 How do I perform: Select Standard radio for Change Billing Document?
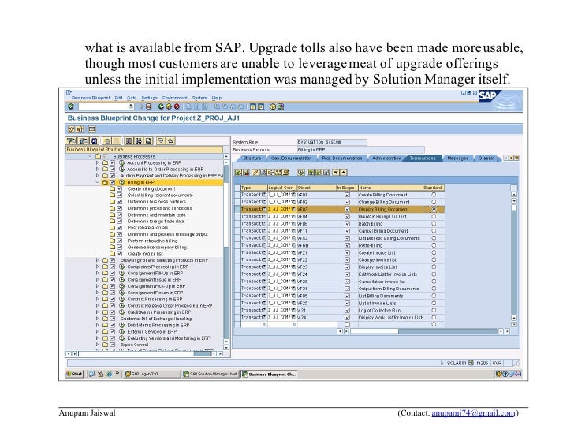pos(434,202)
